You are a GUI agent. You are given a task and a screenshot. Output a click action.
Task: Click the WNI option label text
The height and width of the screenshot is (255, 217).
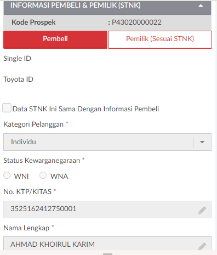(x=21, y=177)
